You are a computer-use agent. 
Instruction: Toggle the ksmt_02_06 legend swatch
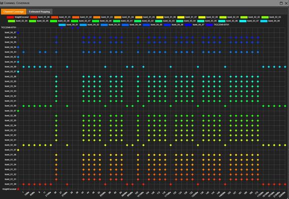(53, 21)
